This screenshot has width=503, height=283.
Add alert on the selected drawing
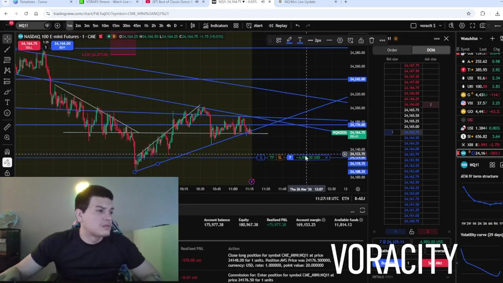(351, 40)
